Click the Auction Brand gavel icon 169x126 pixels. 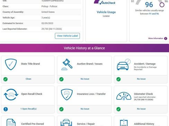(67, 64)
